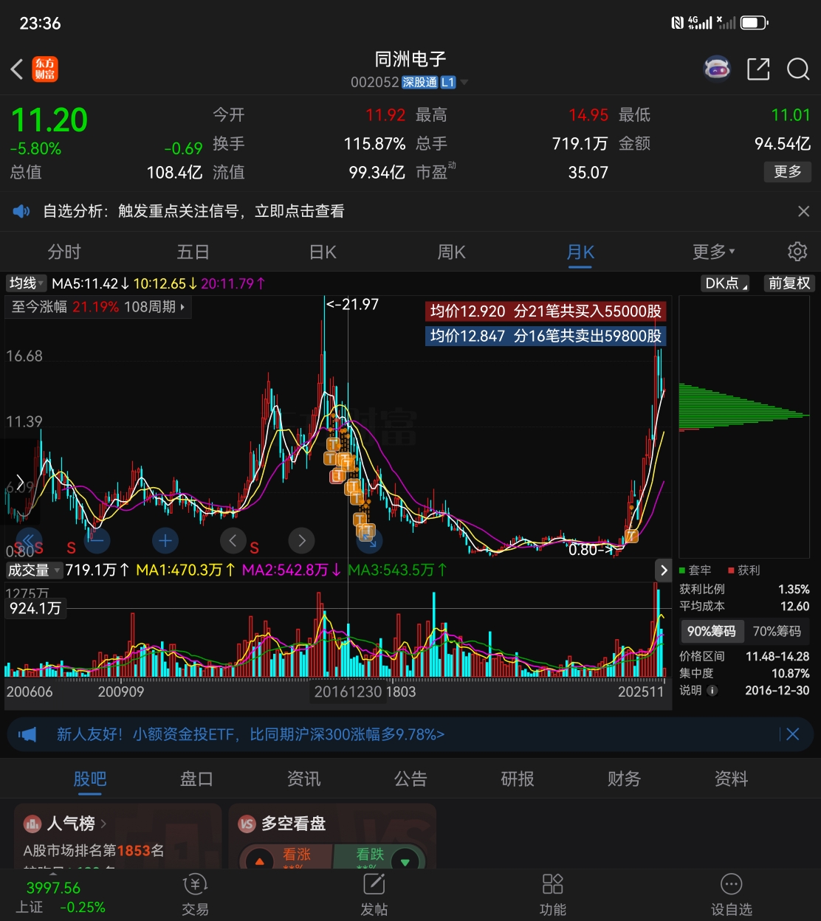Vote 看跌 with the green down arrow

pos(405,861)
